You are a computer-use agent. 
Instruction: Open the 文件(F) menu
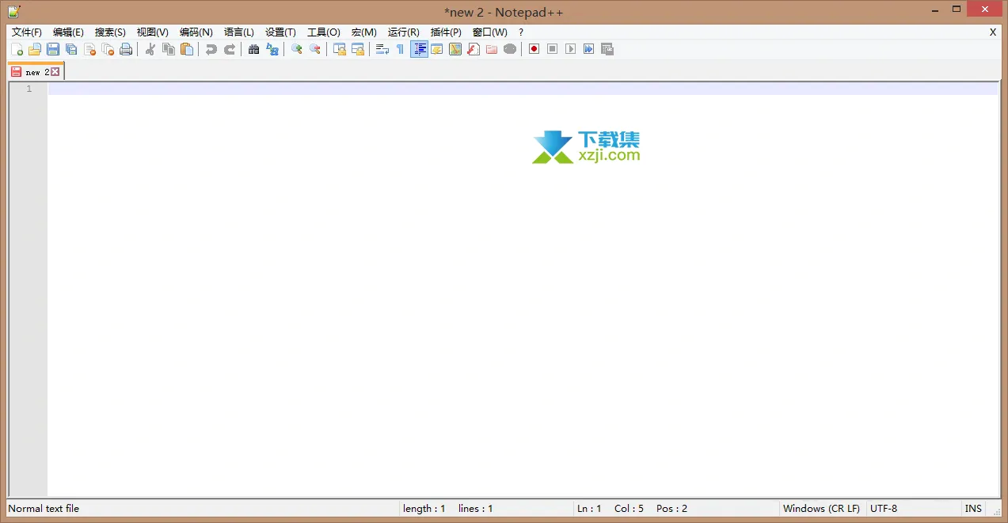(26, 32)
